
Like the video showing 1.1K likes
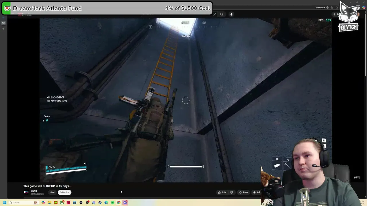tap(222, 192)
